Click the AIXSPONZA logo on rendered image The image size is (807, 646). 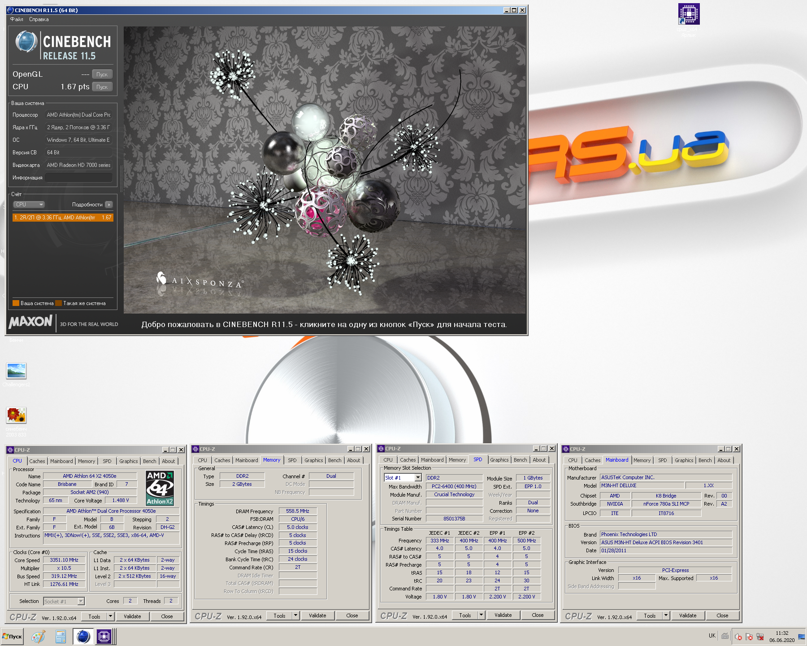point(200,280)
